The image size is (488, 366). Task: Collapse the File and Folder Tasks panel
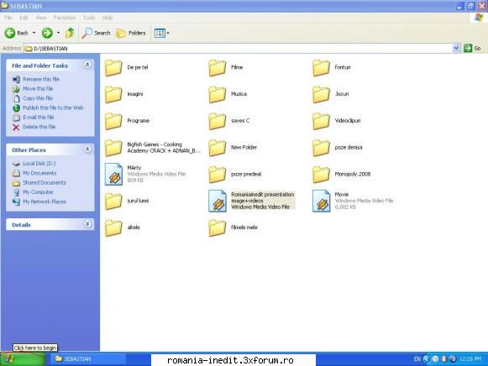coord(87,65)
